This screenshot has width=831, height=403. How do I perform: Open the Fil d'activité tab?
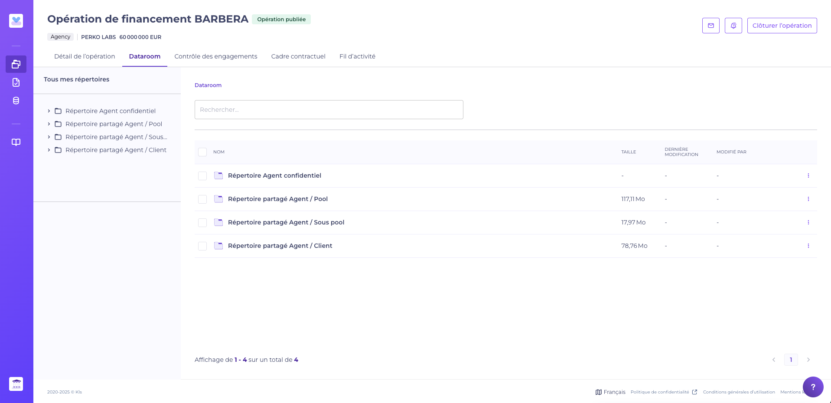(x=357, y=56)
